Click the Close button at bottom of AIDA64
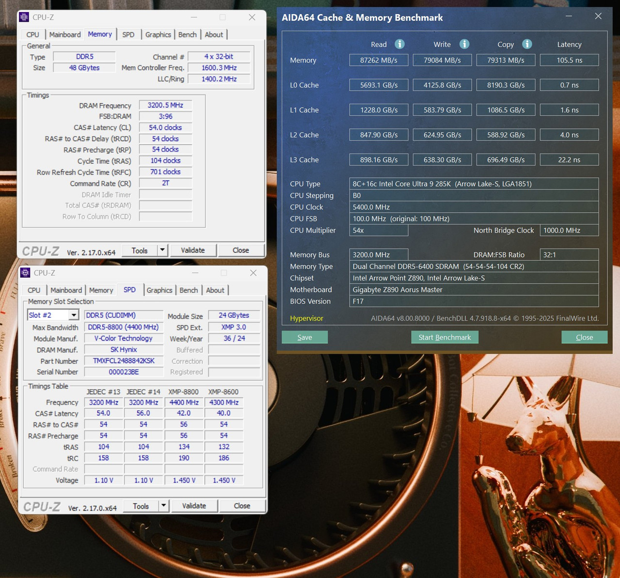Viewport: 620px width, 578px height. point(584,337)
